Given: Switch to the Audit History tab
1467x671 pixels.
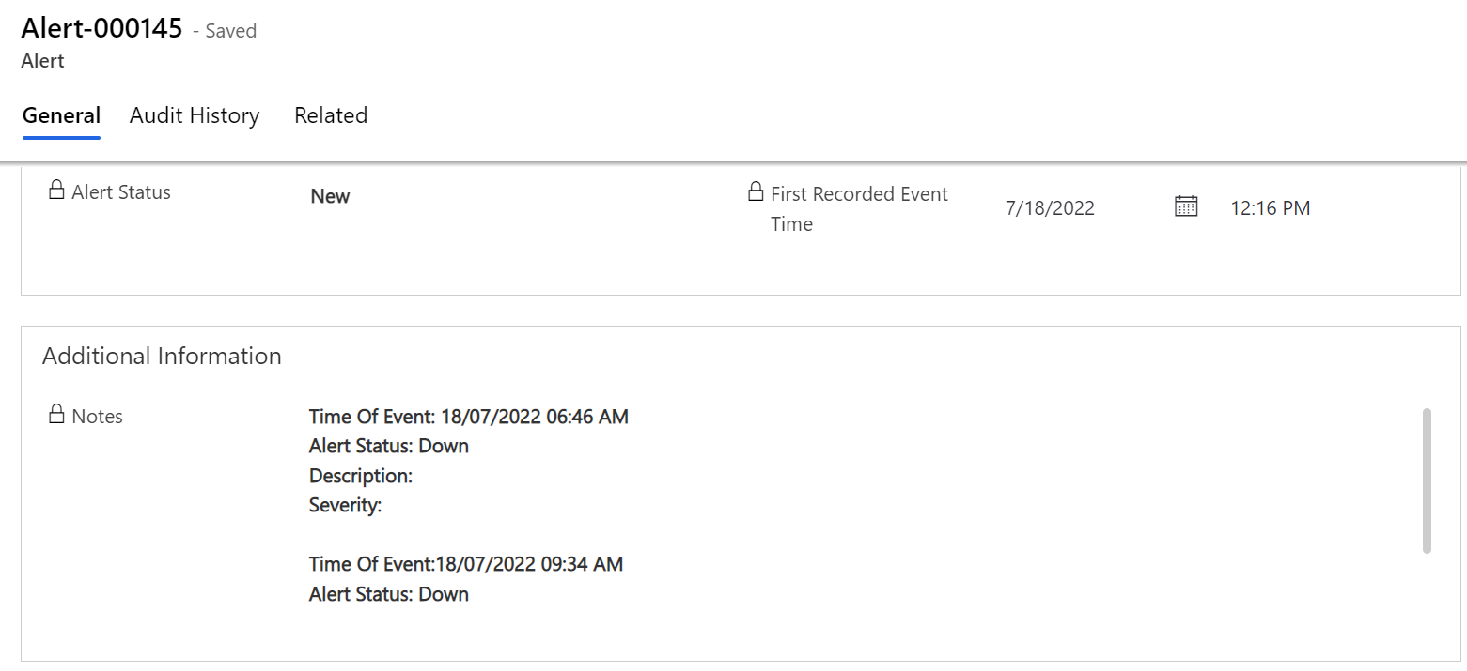Looking at the screenshot, I should point(195,115).
